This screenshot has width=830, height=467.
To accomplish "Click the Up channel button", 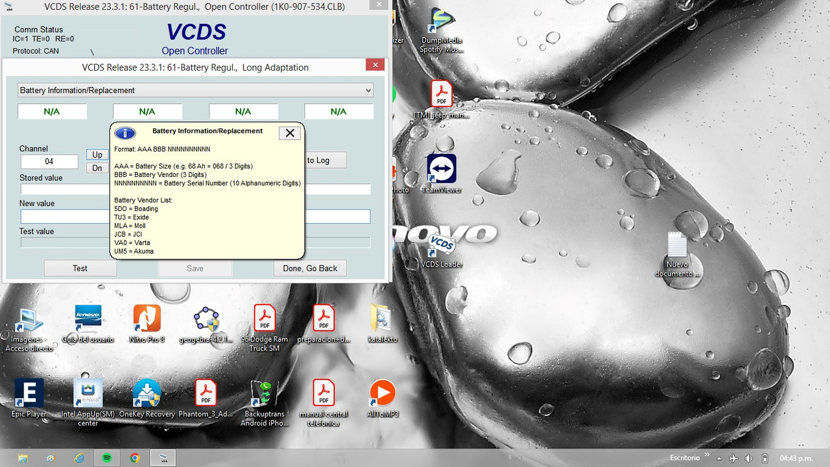I will [97, 154].
